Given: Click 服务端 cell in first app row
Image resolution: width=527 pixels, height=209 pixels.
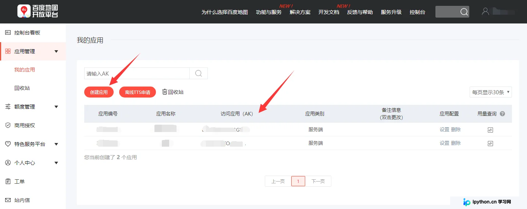Looking at the screenshot, I should click(x=316, y=129).
